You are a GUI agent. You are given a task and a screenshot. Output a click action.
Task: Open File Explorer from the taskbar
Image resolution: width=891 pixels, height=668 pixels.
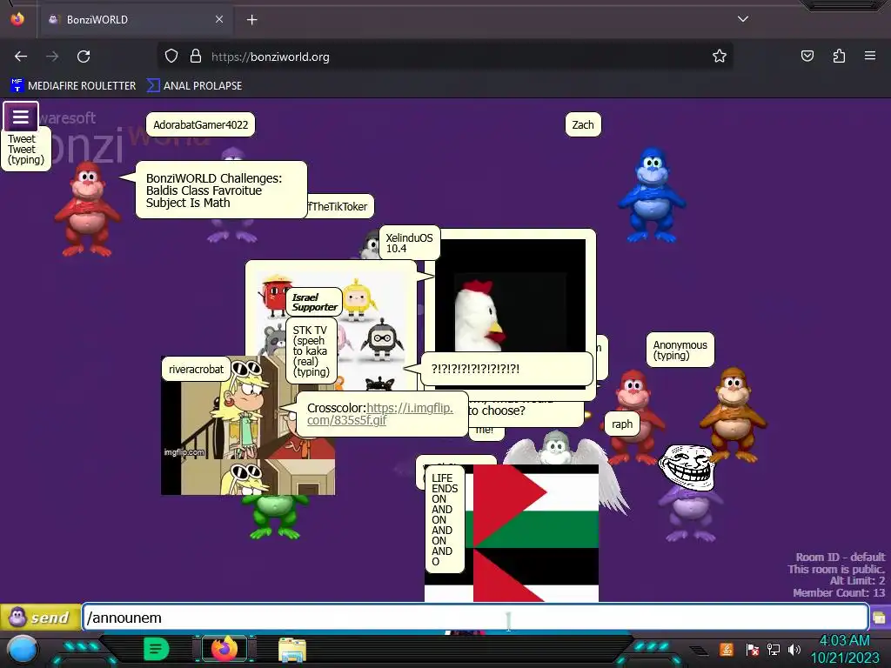[292, 649]
